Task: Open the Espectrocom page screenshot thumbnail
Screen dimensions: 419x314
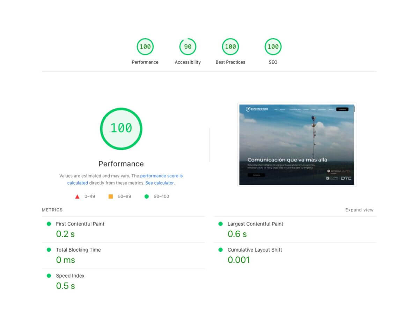Action: point(297,145)
